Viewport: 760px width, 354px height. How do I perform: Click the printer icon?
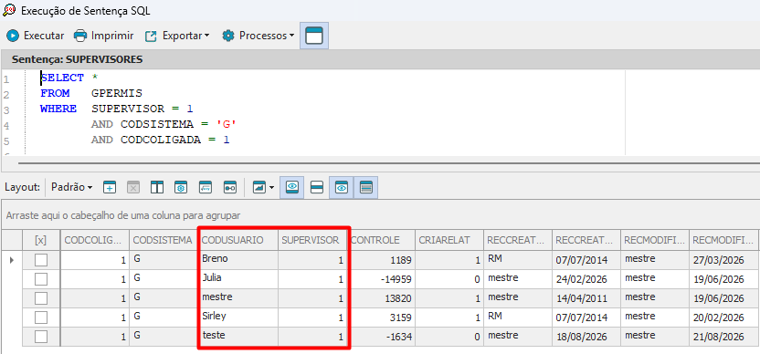tap(80, 36)
